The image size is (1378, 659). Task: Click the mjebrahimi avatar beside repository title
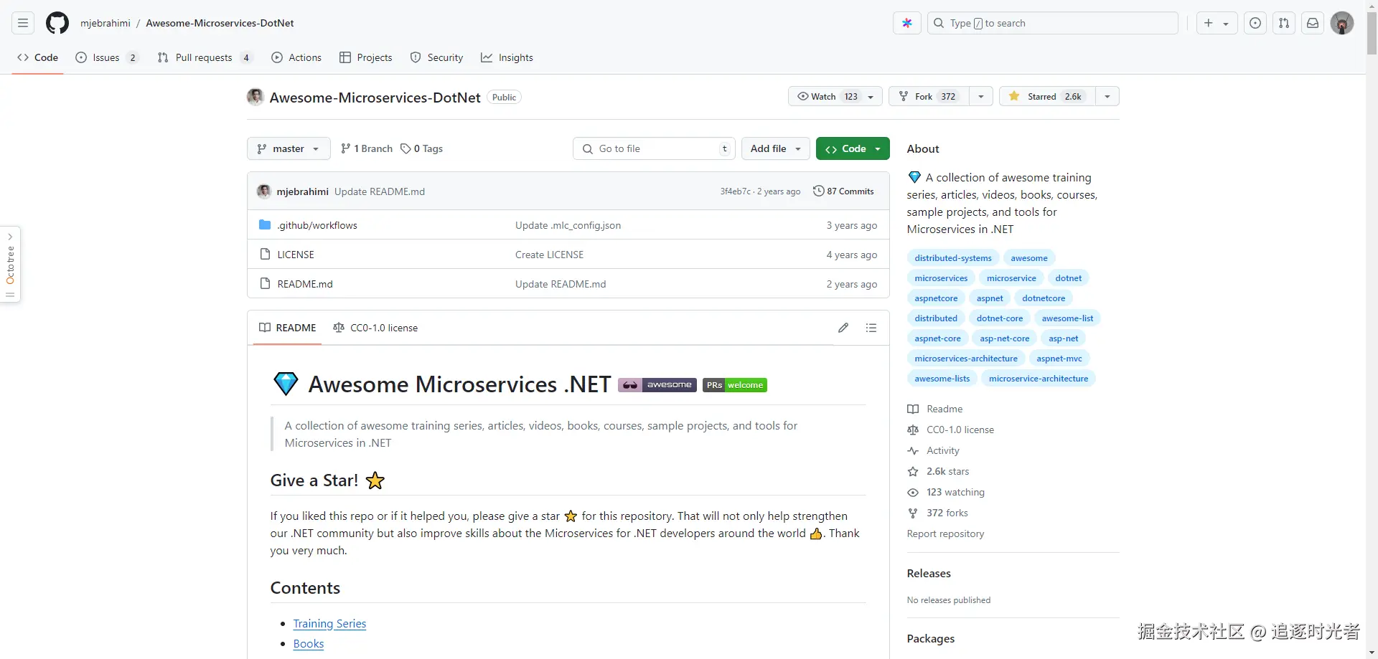256,97
